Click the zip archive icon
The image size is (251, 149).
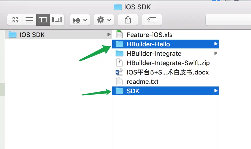click(x=119, y=63)
